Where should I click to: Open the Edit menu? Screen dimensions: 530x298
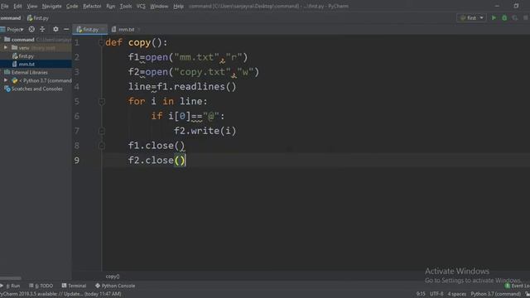point(17,6)
